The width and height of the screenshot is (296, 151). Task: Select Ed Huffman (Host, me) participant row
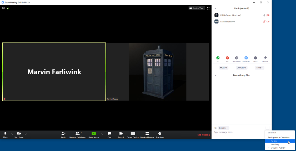click(x=242, y=15)
